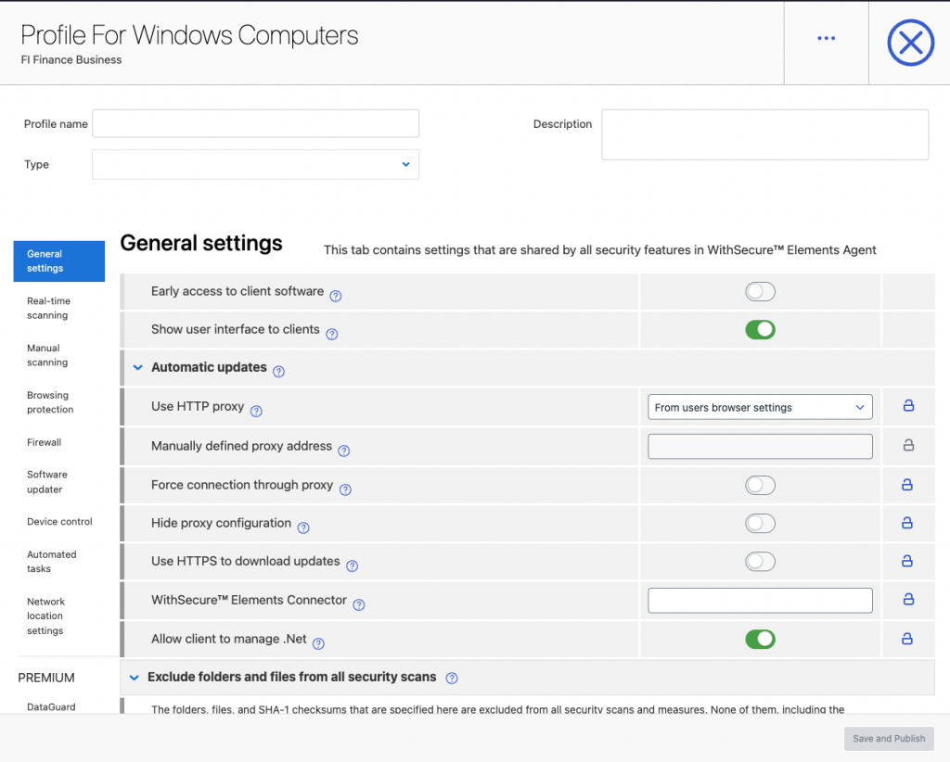The height and width of the screenshot is (762, 950).
Task: Close the profile with the X button
Action: 910,43
